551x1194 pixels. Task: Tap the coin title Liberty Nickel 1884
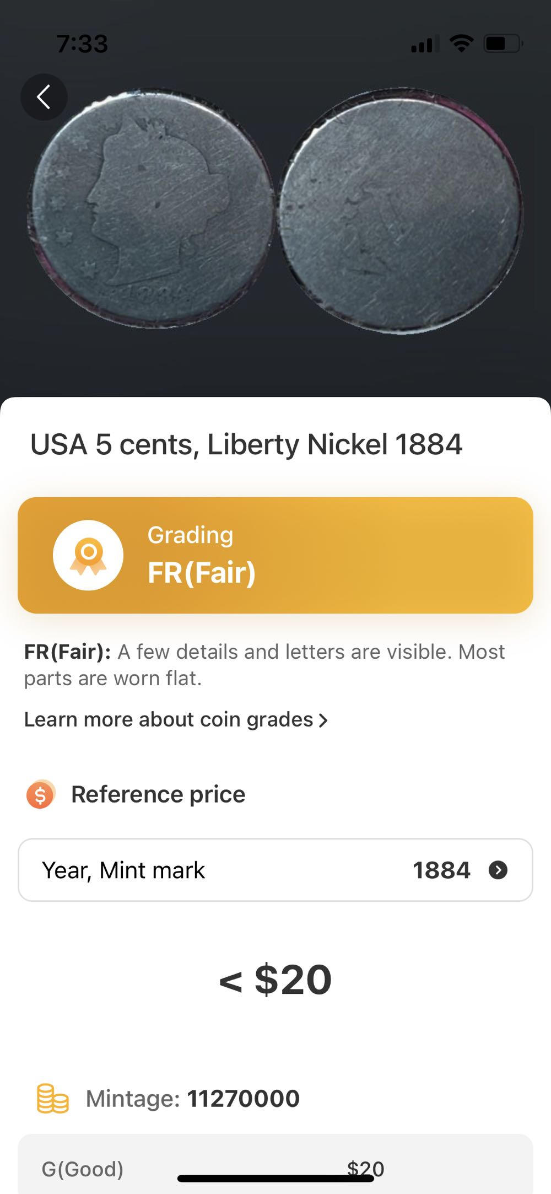(246, 444)
